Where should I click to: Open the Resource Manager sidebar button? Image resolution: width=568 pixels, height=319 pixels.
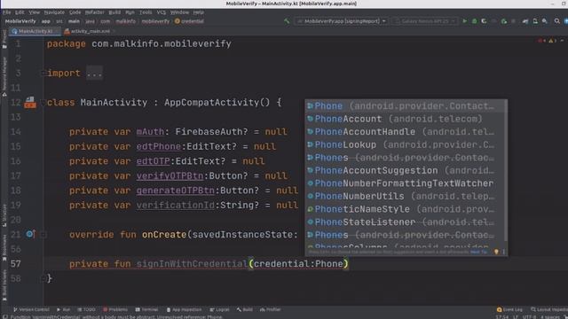coord(4,76)
